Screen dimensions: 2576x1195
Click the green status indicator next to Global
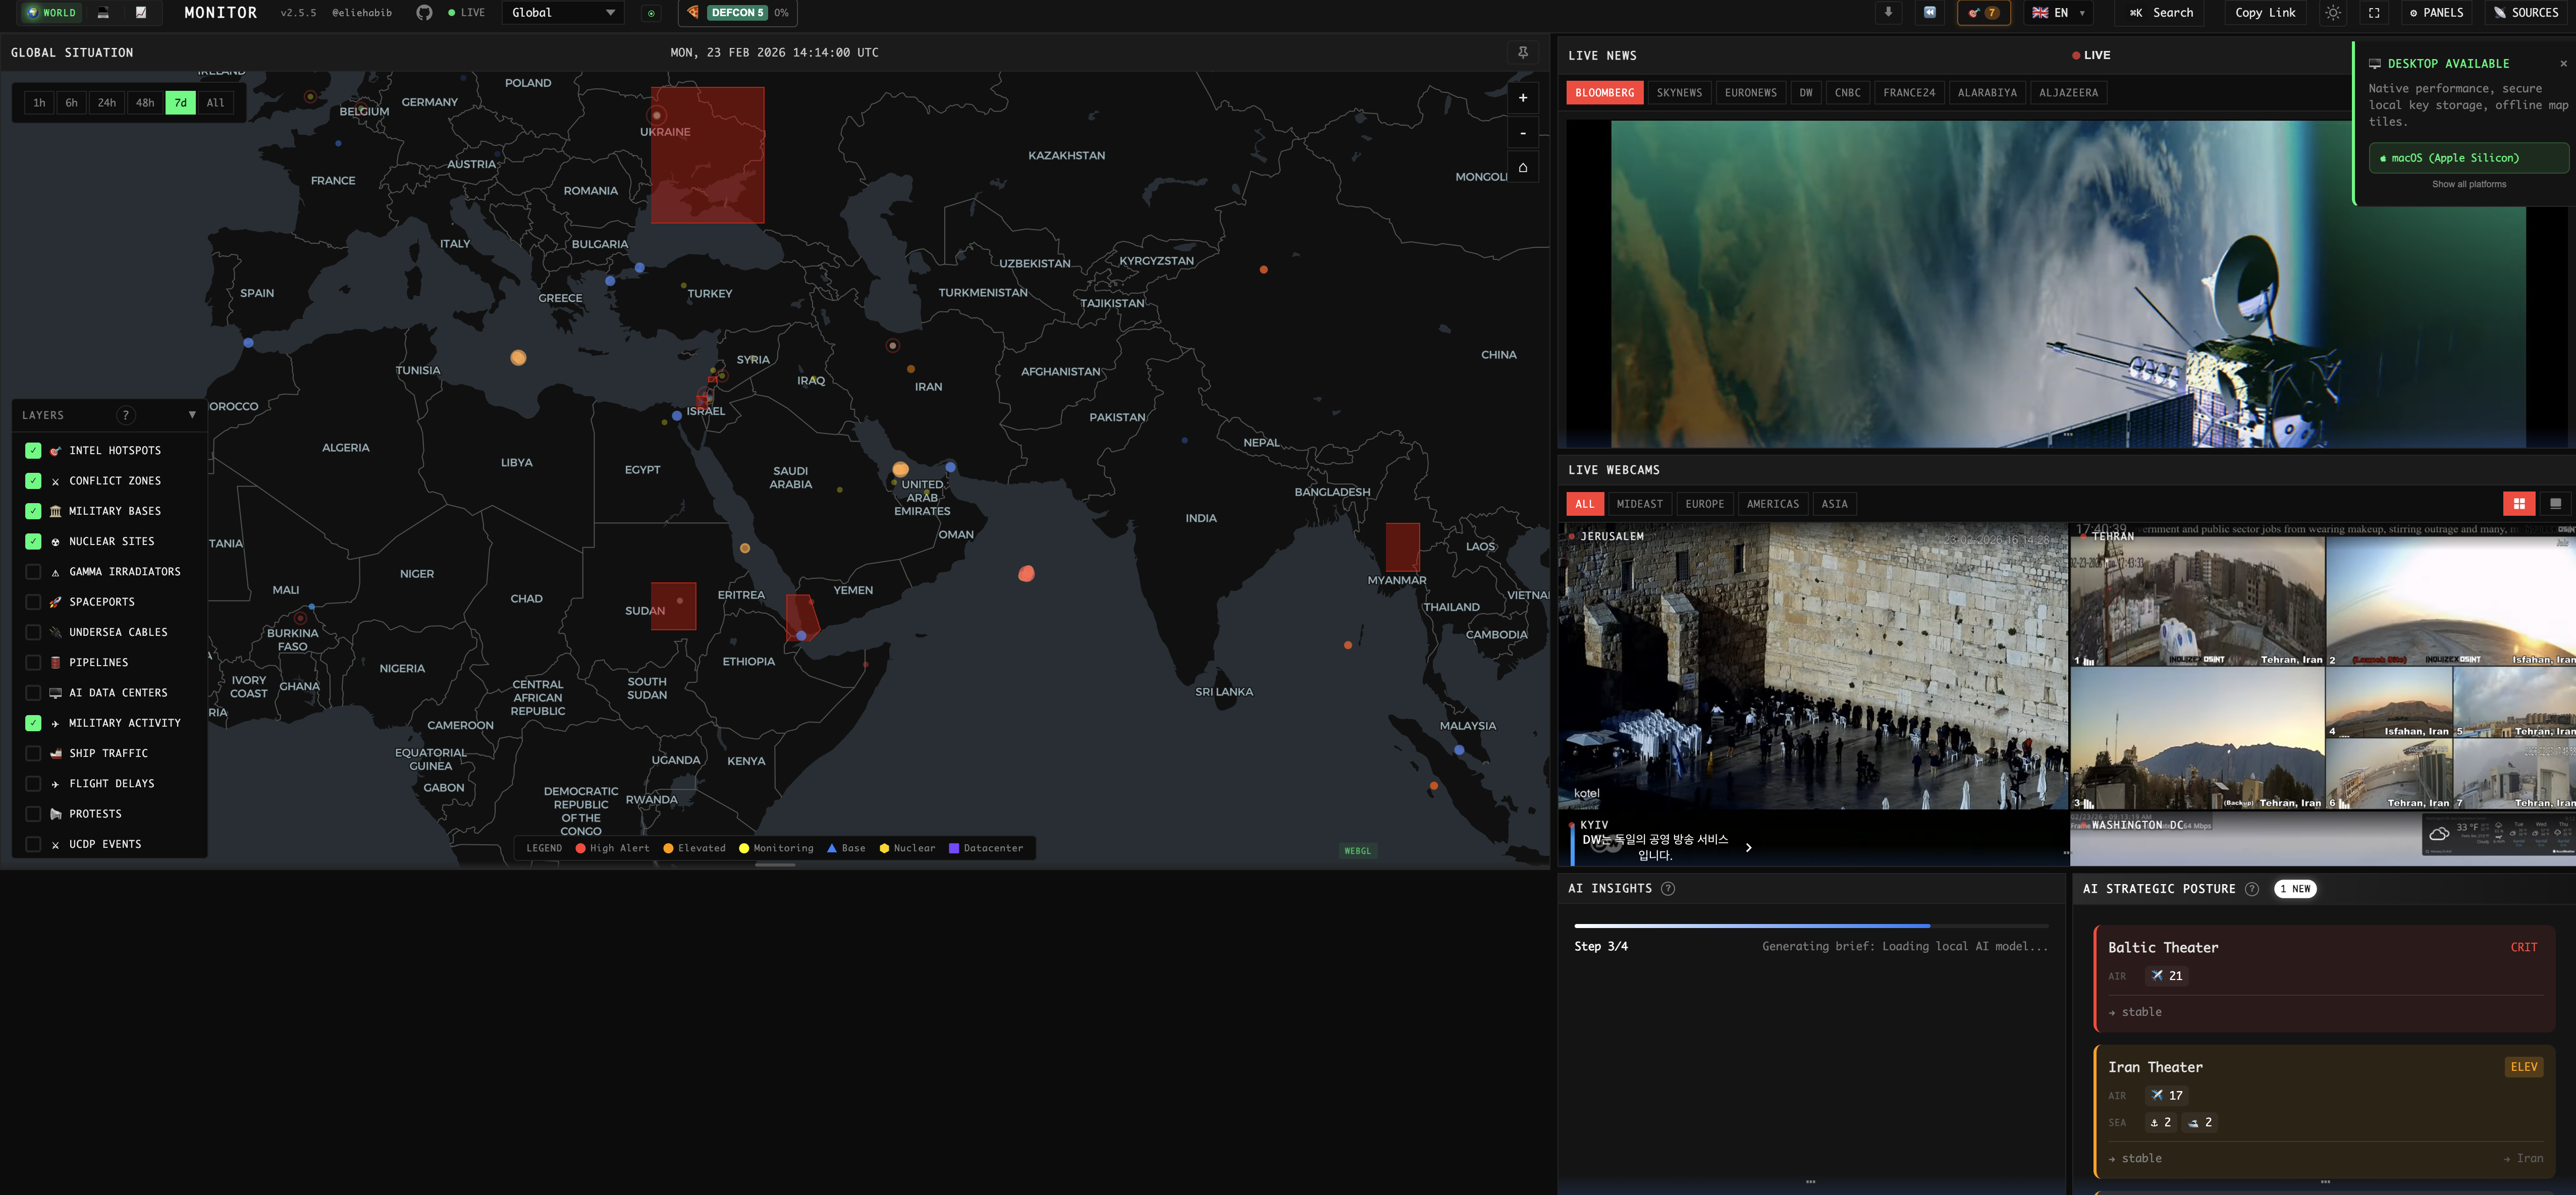[651, 13]
